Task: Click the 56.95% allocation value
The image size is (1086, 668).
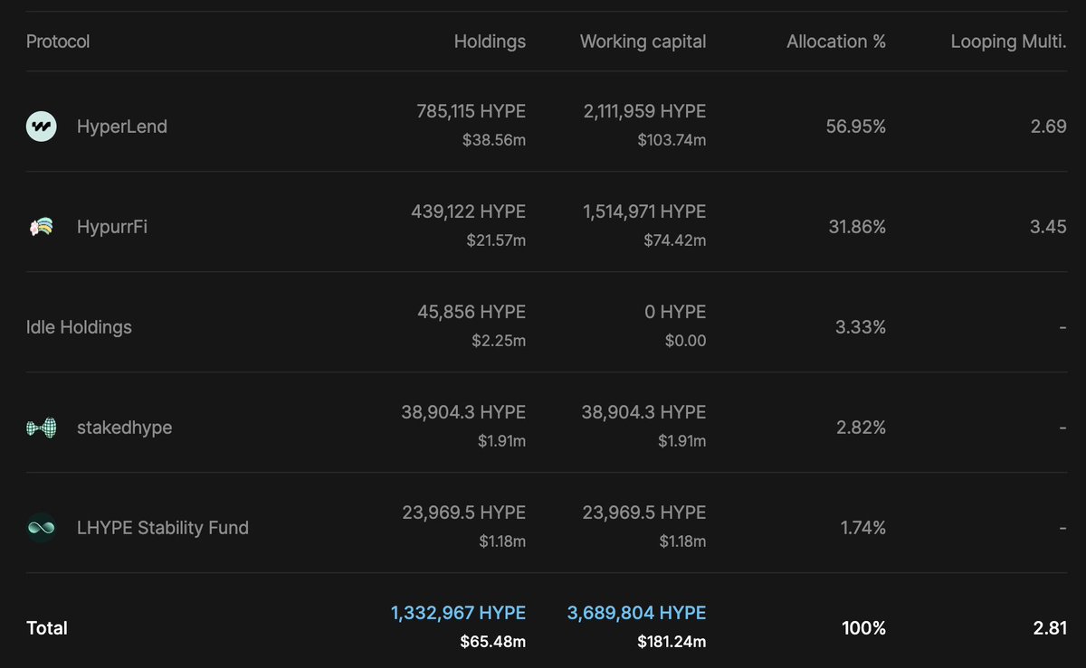Action: [856, 127]
